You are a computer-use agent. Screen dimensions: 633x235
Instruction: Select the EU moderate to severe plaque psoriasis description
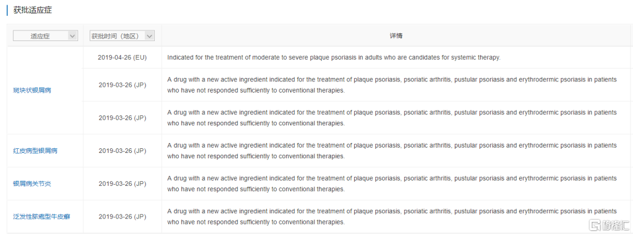tap(333, 57)
